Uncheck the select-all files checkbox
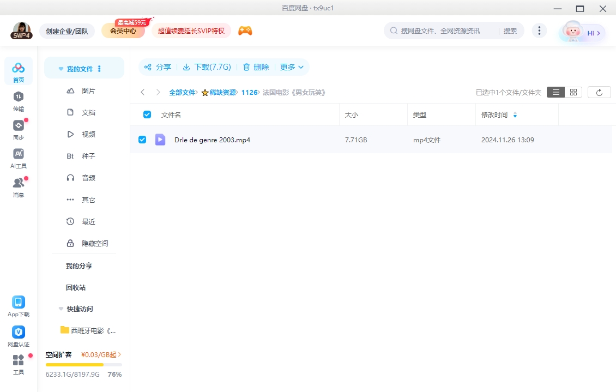 (x=147, y=114)
